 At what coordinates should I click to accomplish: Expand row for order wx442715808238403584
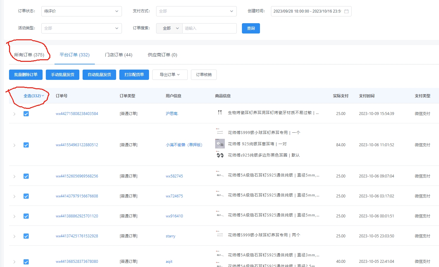(x=14, y=114)
